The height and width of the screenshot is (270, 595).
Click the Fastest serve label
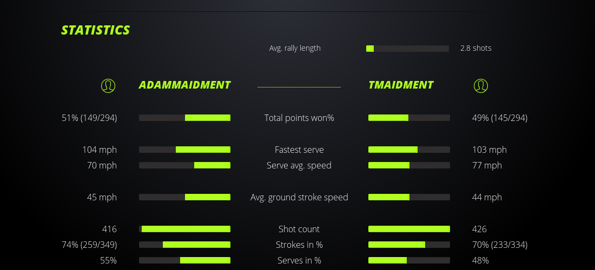coord(299,150)
